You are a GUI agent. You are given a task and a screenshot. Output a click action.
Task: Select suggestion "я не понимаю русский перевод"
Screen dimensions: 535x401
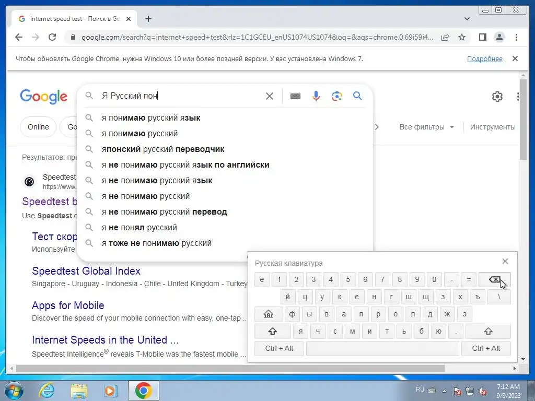click(225, 212)
